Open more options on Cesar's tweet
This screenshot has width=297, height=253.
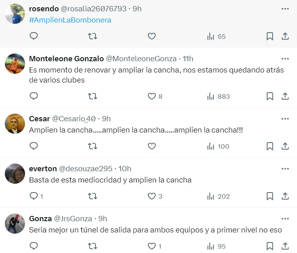click(285, 118)
